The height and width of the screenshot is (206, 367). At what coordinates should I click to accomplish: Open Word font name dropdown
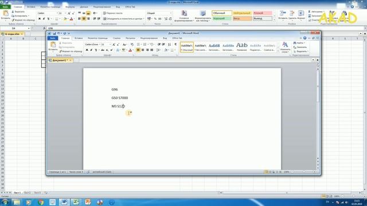pos(100,45)
